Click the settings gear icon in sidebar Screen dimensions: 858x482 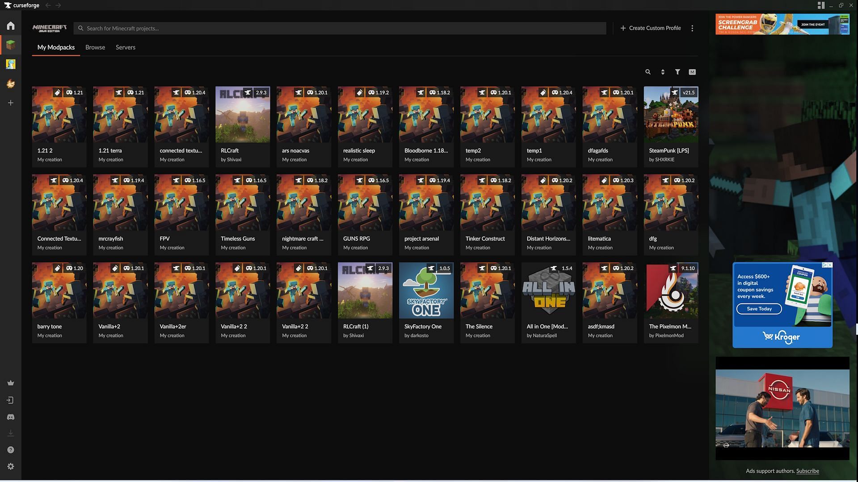pyautogui.click(x=10, y=467)
